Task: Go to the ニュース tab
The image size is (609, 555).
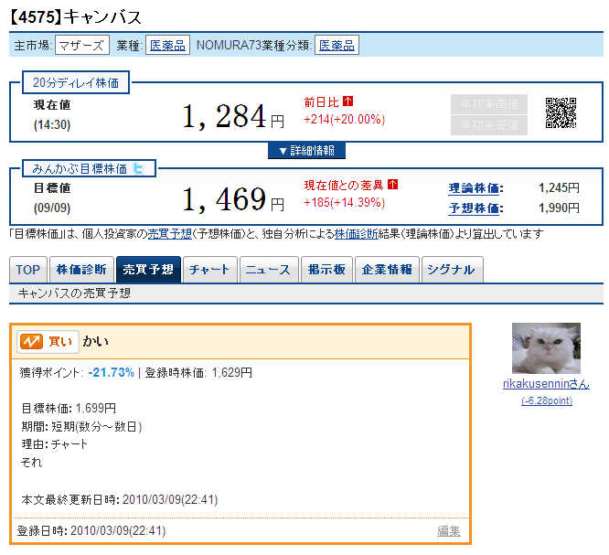Action: tap(267, 270)
